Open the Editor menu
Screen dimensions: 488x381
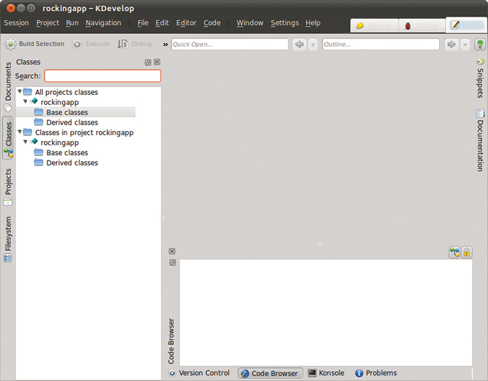tap(186, 23)
